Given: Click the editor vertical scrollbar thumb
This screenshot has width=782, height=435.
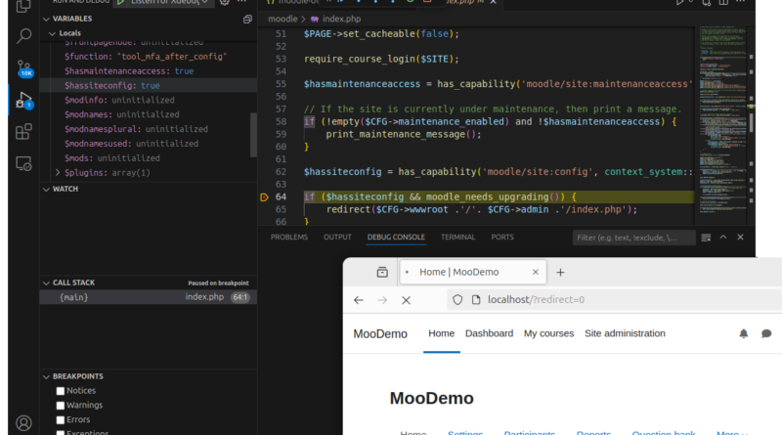Looking at the screenshot, I should pos(751,121).
